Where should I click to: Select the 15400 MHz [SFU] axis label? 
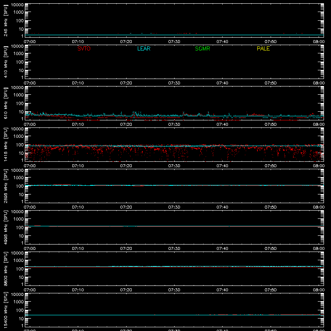tap(5, 310)
